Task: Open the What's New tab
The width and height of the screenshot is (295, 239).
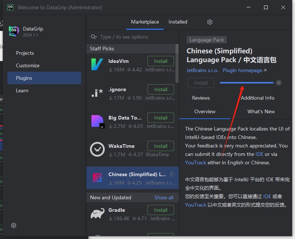Action: click(261, 112)
